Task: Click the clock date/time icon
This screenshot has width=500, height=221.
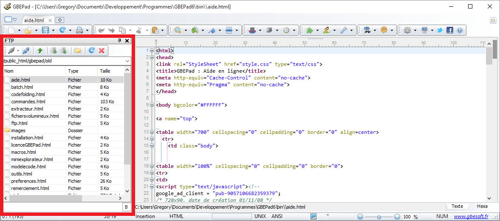Action: pyautogui.click(x=286, y=30)
